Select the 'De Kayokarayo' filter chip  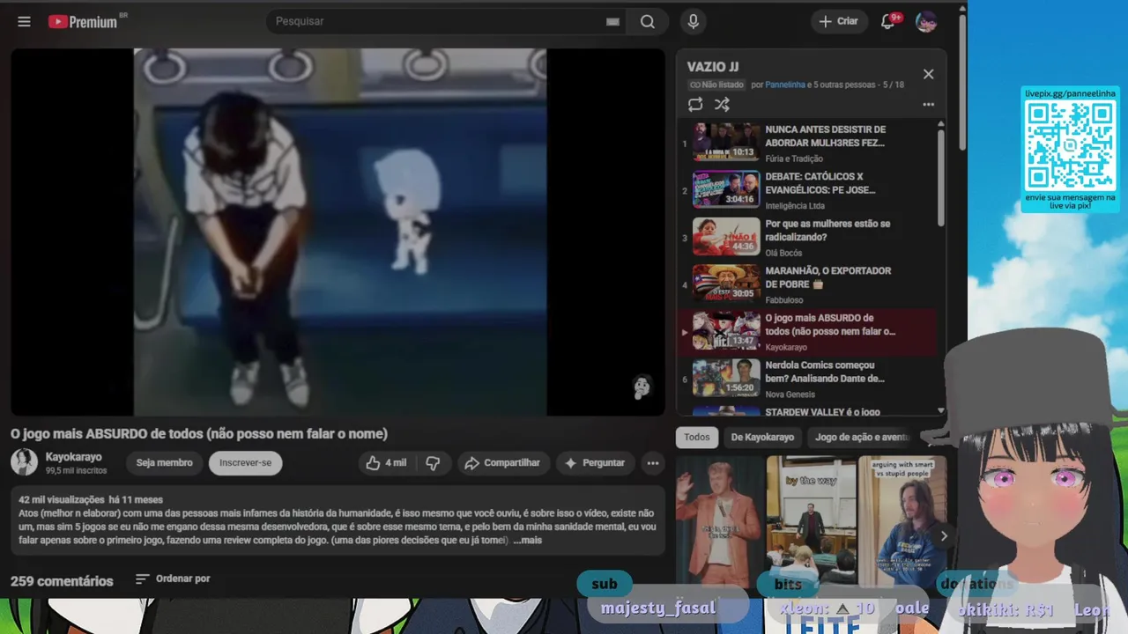762,437
